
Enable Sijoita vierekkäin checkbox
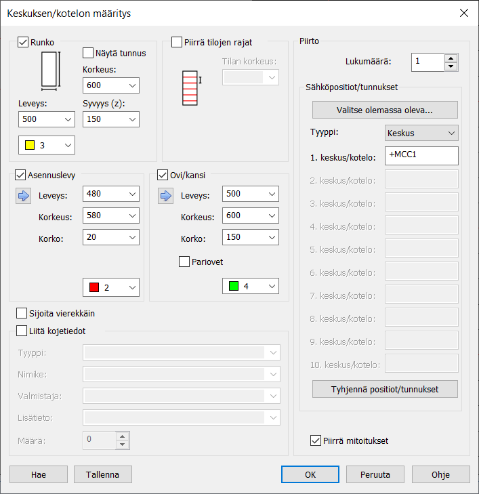(x=22, y=314)
